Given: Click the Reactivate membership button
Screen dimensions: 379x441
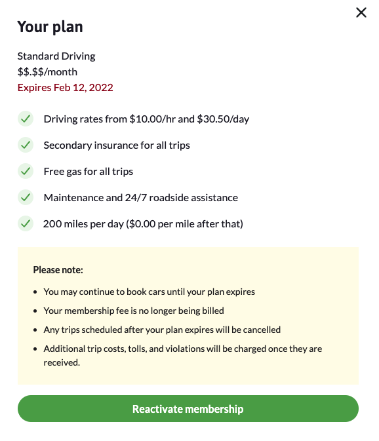Looking at the screenshot, I should [x=188, y=408].
